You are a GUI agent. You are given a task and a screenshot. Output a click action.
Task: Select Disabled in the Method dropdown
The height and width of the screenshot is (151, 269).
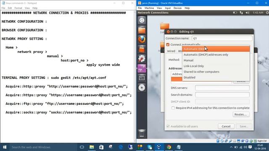(216, 77)
